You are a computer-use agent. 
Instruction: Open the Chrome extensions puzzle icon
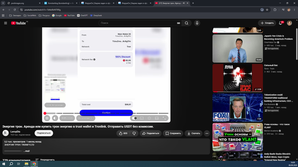click(x=275, y=10)
